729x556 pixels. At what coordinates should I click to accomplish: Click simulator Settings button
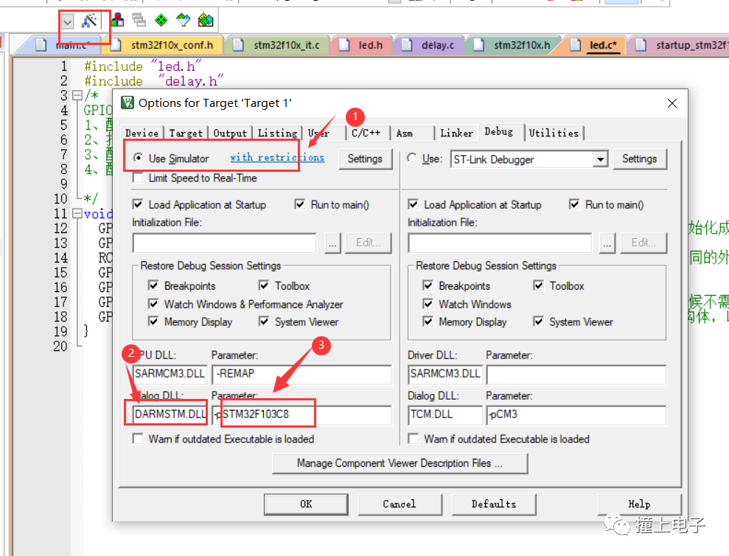tap(365, 159)
